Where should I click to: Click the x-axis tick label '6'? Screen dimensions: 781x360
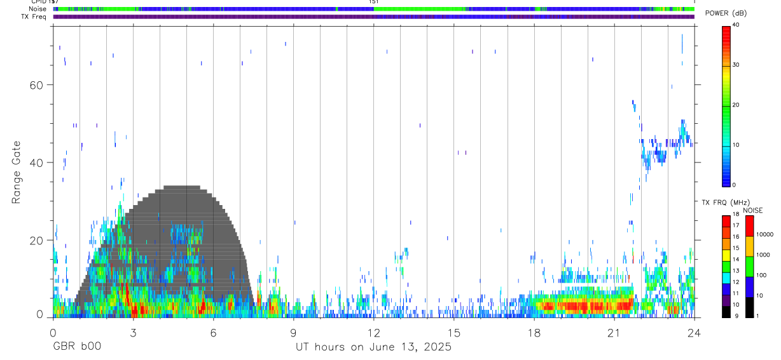tap(213, 332)
